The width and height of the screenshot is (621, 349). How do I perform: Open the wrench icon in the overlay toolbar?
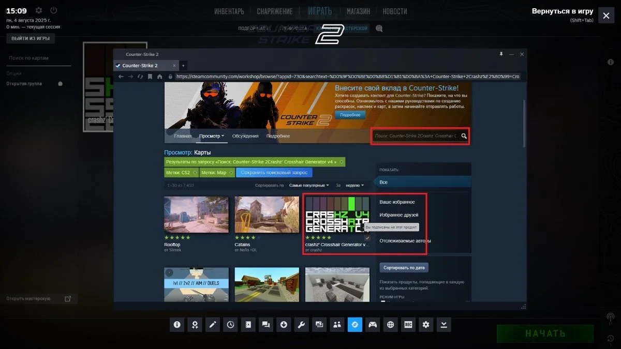(302, 324)
